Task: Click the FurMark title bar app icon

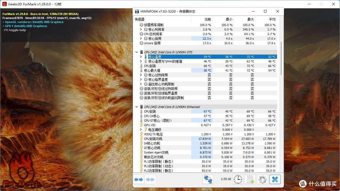Action: point(4,4)
